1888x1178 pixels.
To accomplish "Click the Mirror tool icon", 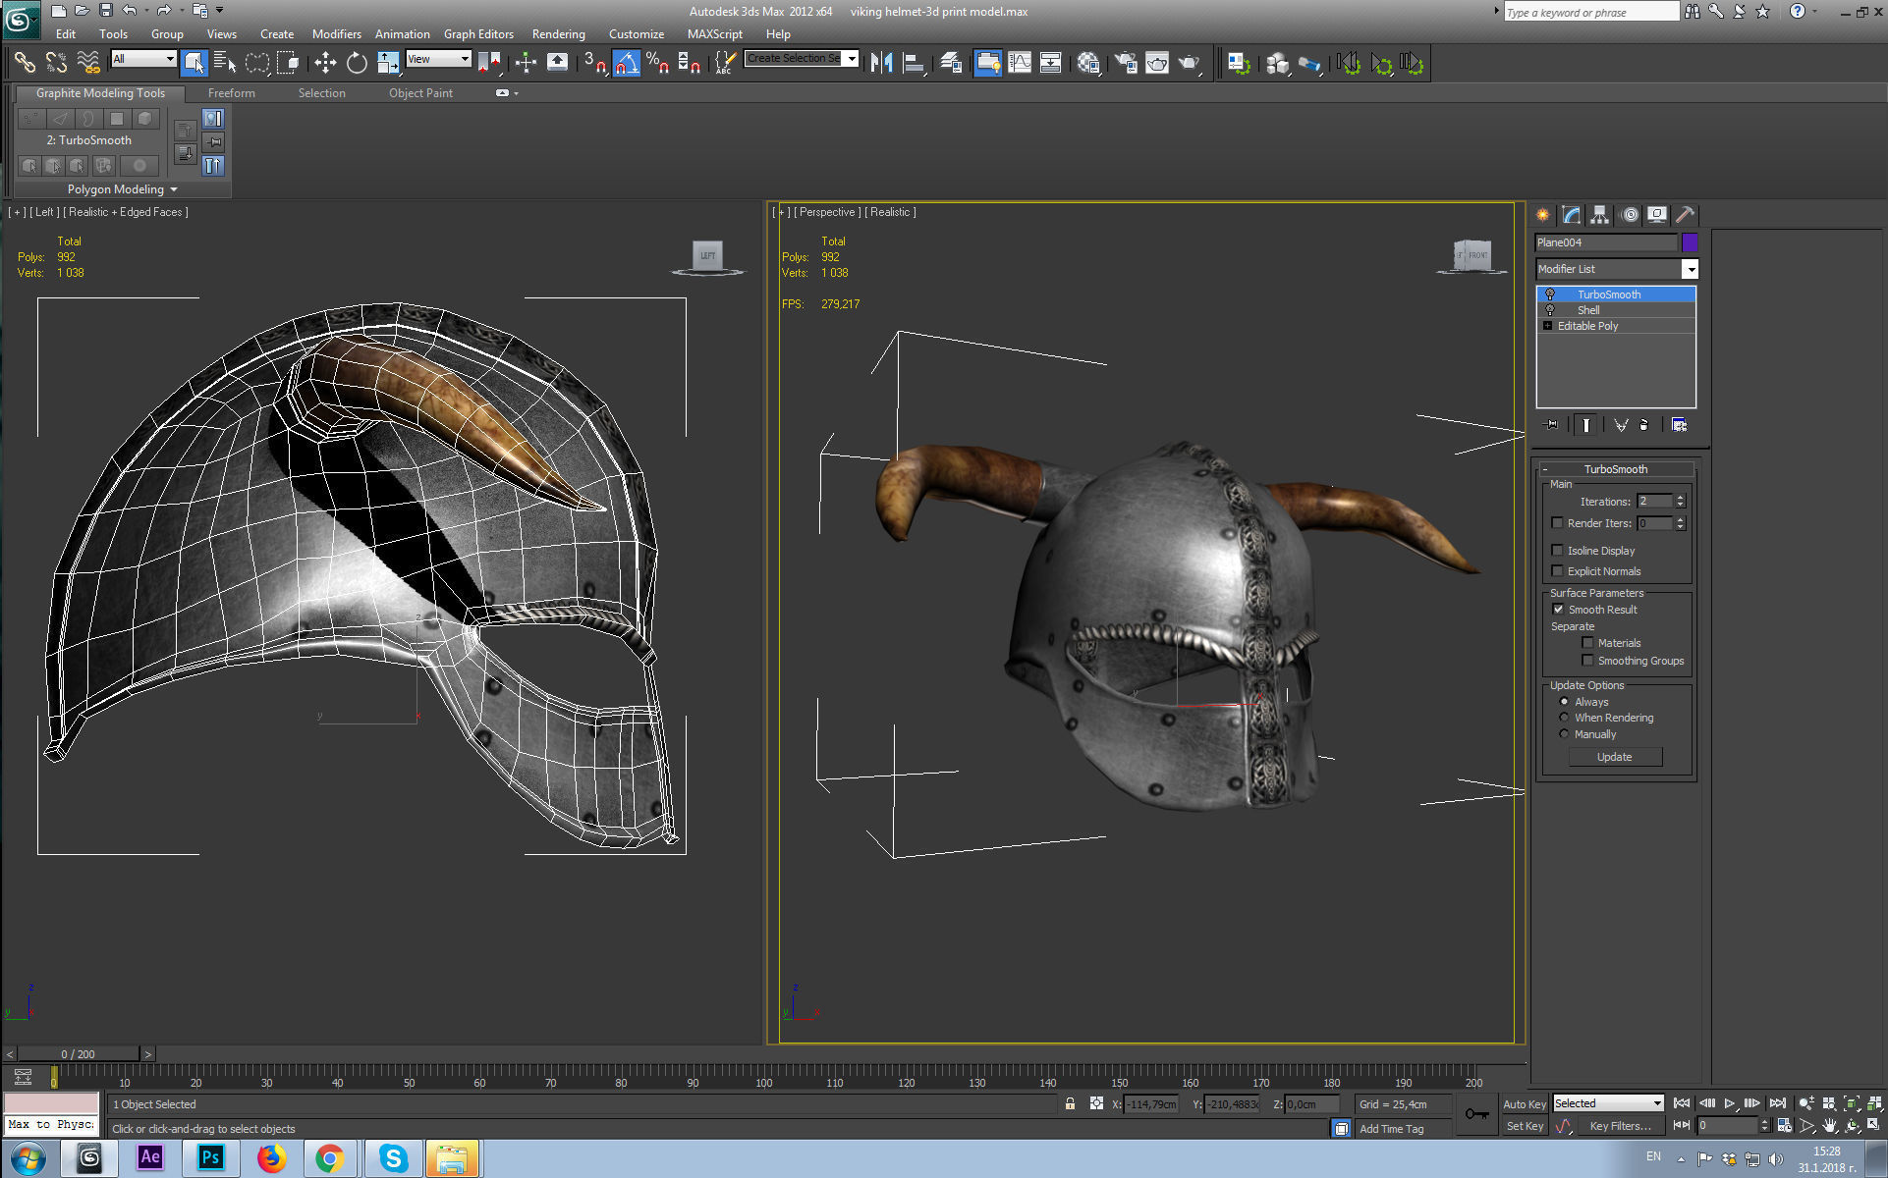I will 881,63.
